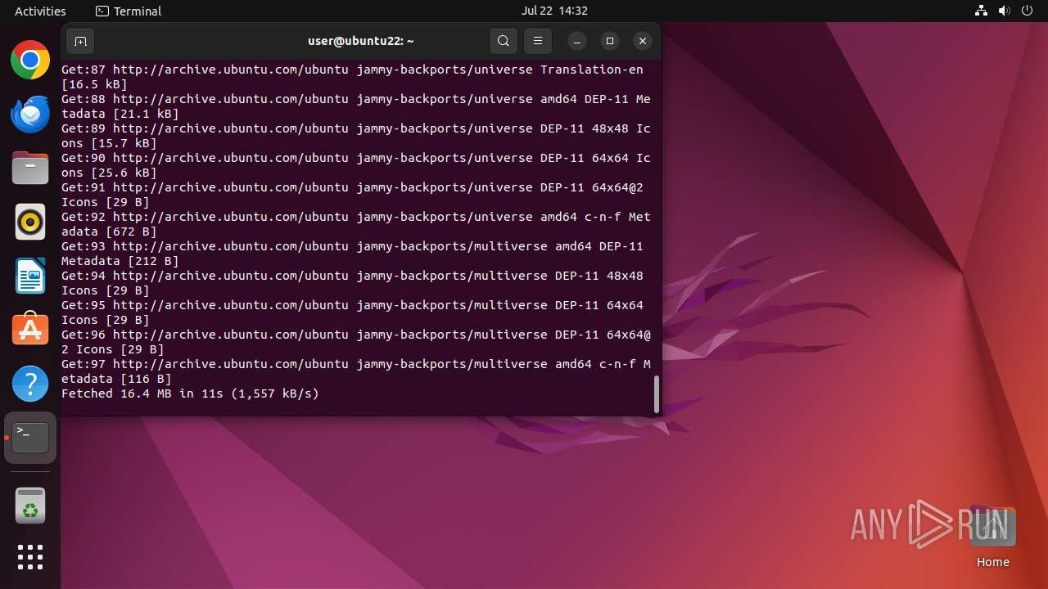Launch the Rhythmbox music player

30,222
